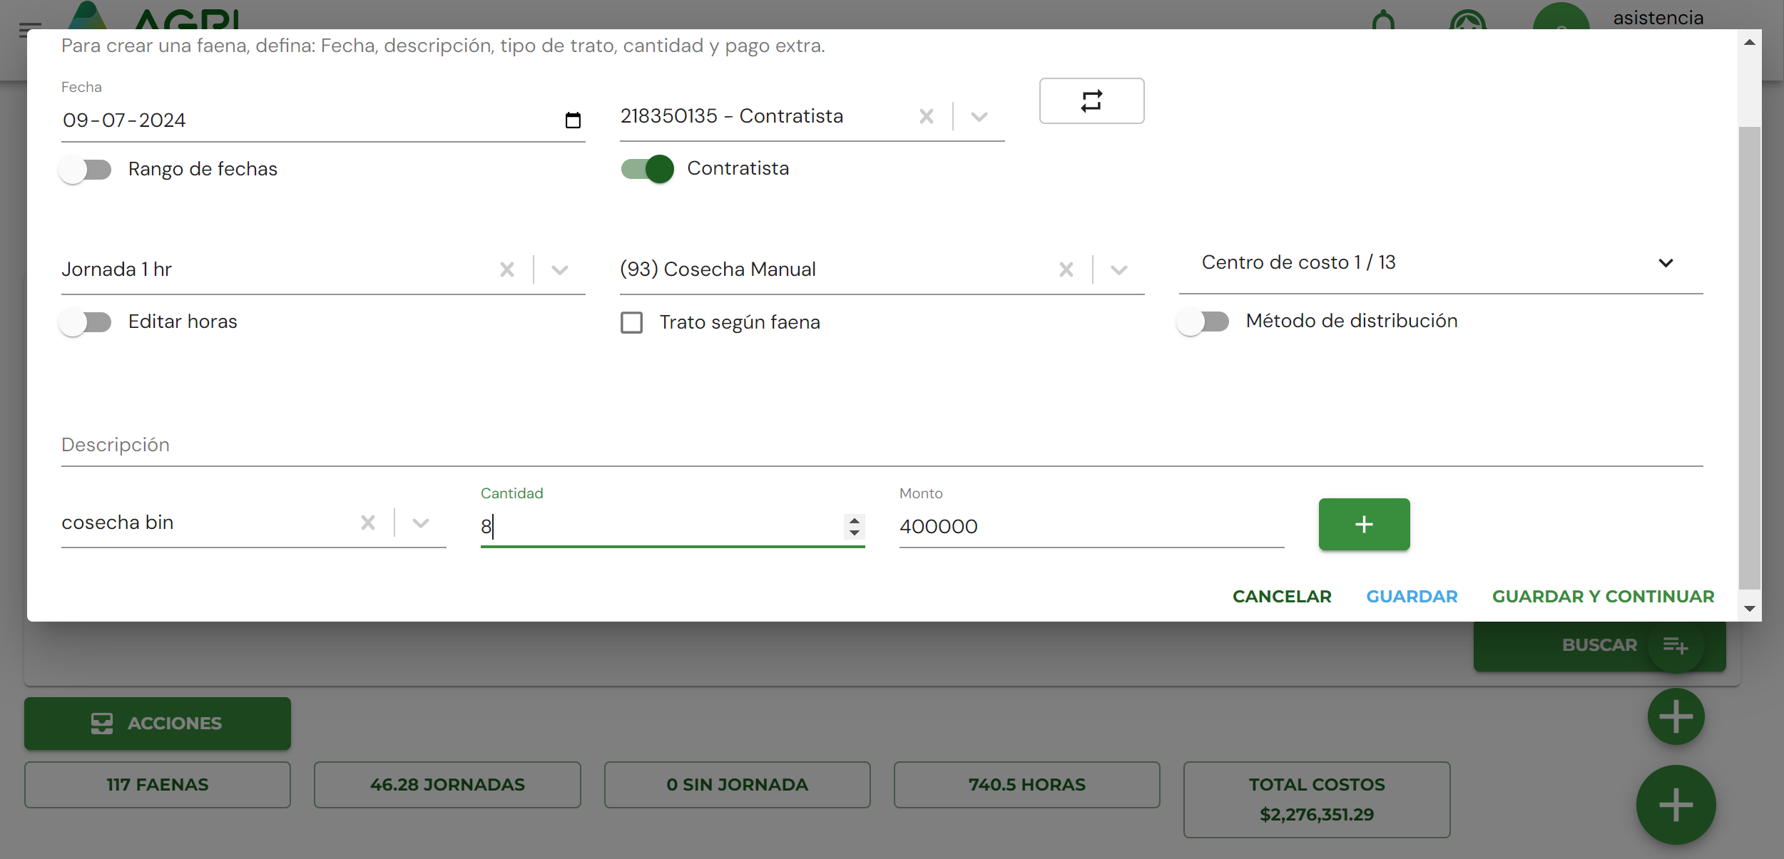Decrease Cantidad with the down stepper arrow
Viewport: 1784px width, 859px height.
point(854,533)
